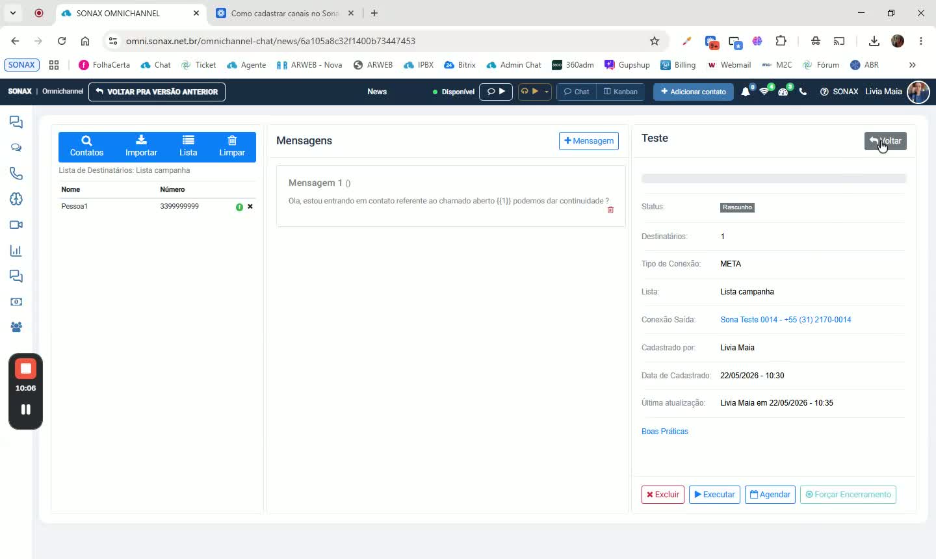Screen dimensions: 936x559
Task: Open the chat bubbles icon in the left sidebar
Action: pos(16,148)
